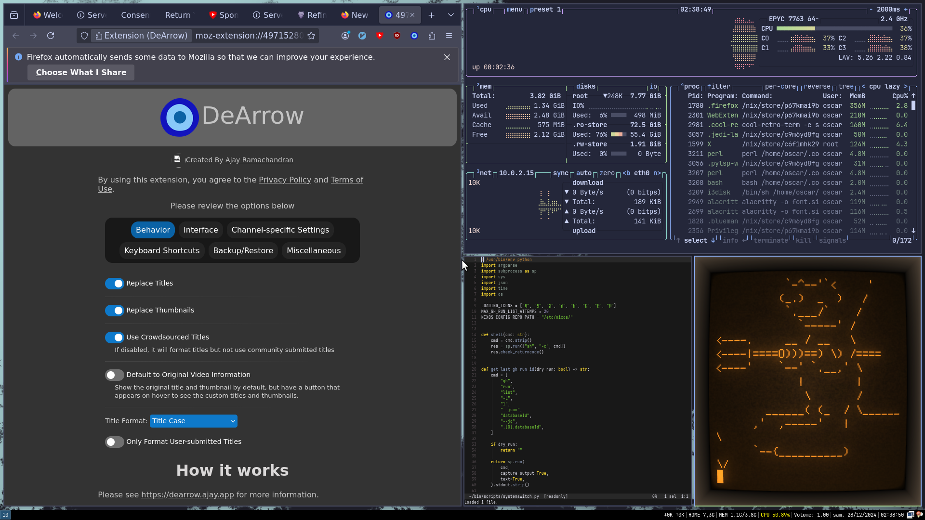
Task: Click the info icon in the notification bar
Action: [18, 57]
